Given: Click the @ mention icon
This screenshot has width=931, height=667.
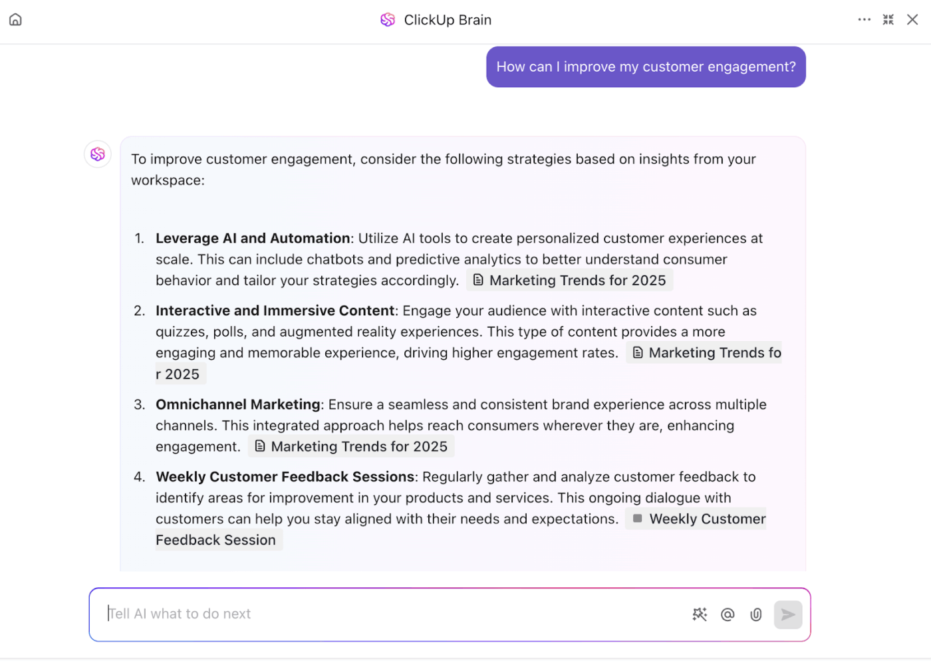Looking at the screenshot, I should pyautogui.click(x=728, y=614).
